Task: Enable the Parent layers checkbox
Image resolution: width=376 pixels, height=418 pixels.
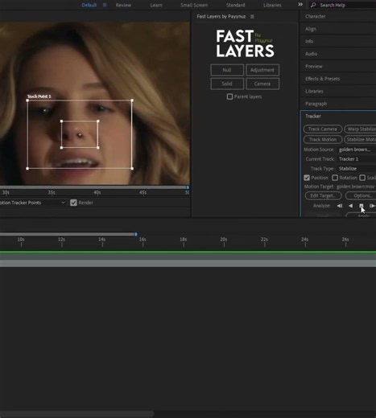Action: pyautogui.click(x=229, y=96)
